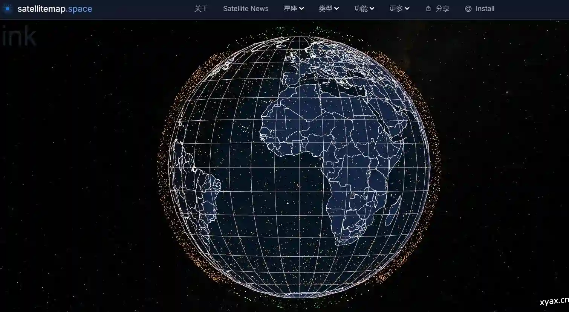Expand the 类型 types dropdown
This screenshot has height=312, width=569.
click(x=325, y=9)
